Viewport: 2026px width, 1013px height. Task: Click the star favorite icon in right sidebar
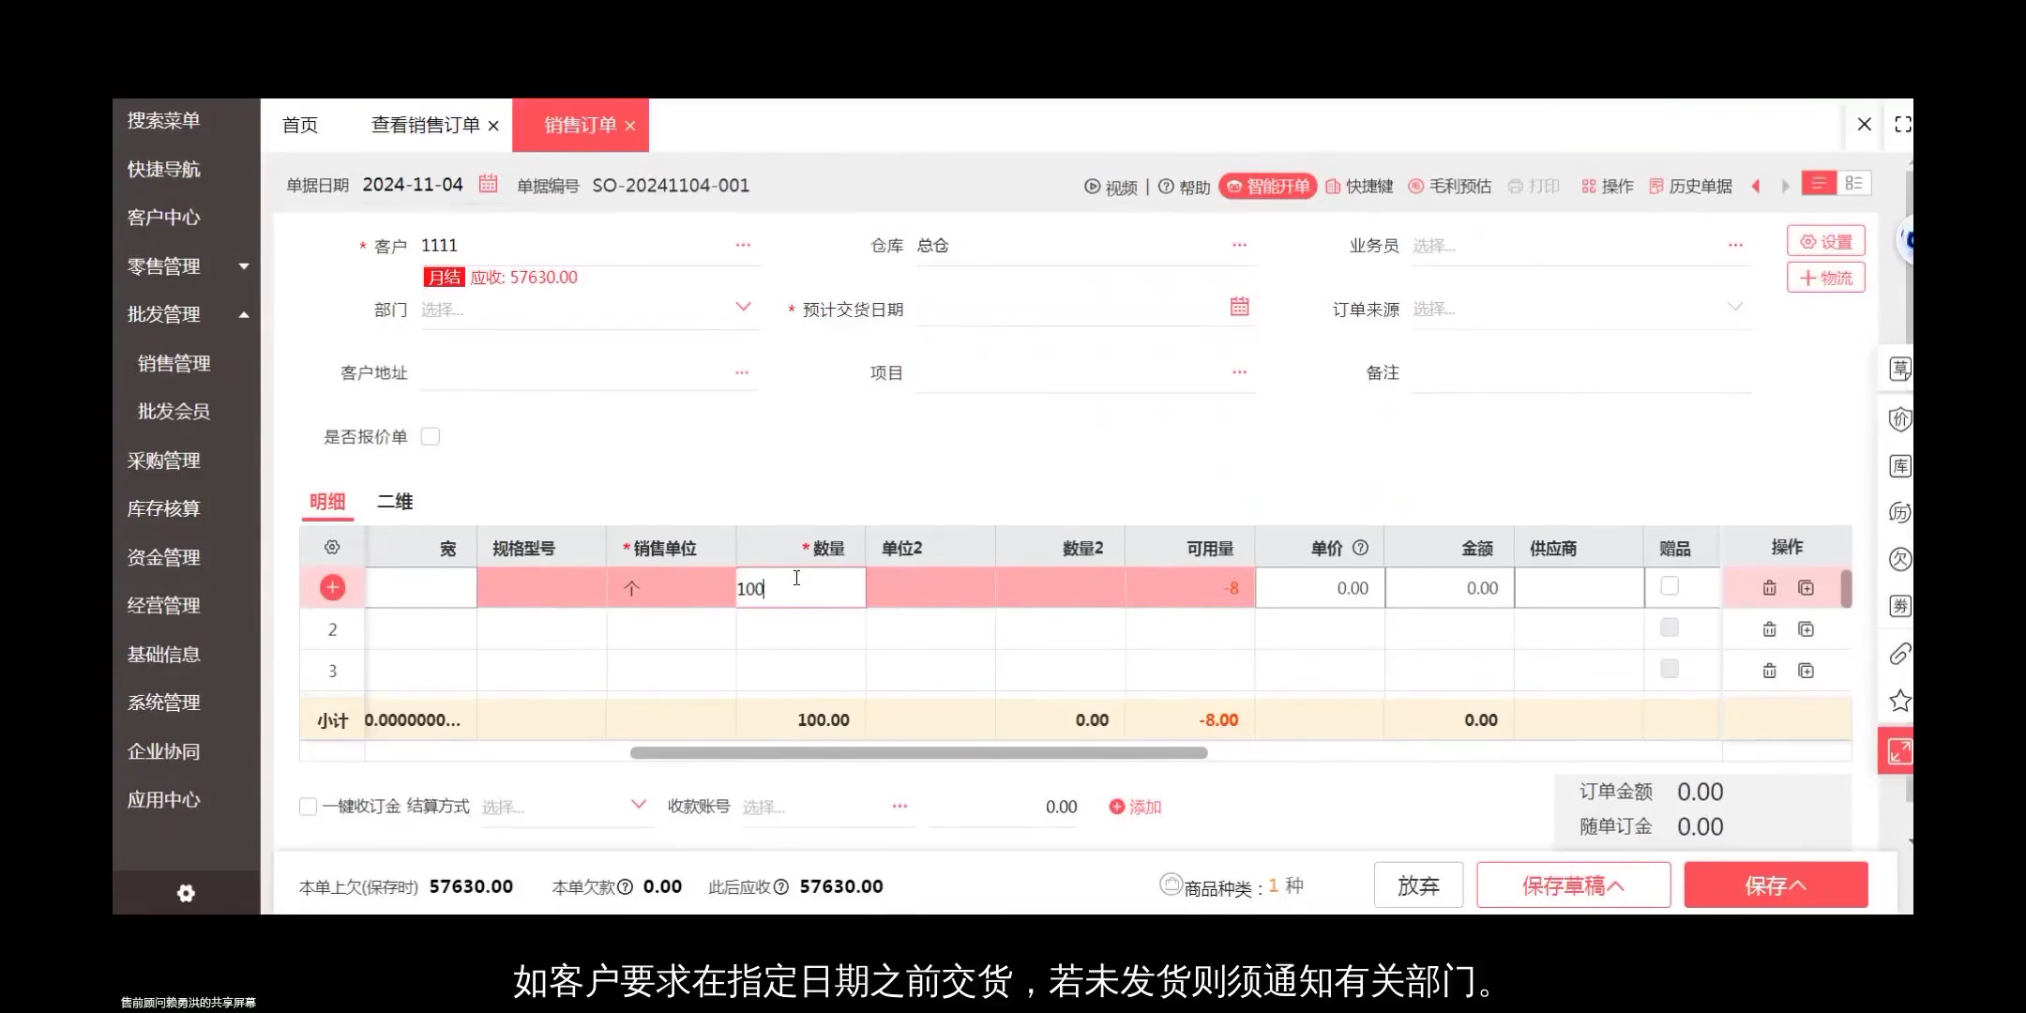pos(1899,700)
